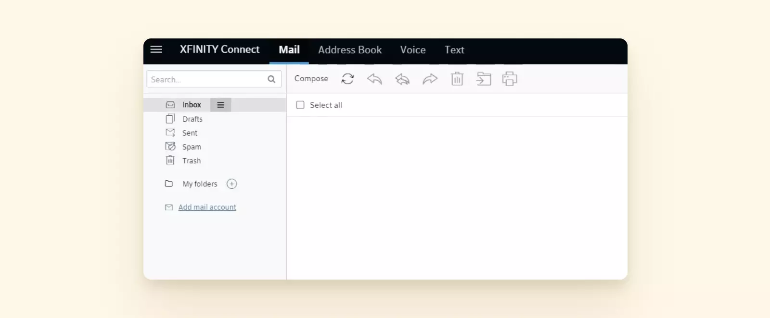The height and width of the screenshot is (318, 770).
Task: Open the hamburger menu beside XFINITY Connect
Action: tap(156, 49)
